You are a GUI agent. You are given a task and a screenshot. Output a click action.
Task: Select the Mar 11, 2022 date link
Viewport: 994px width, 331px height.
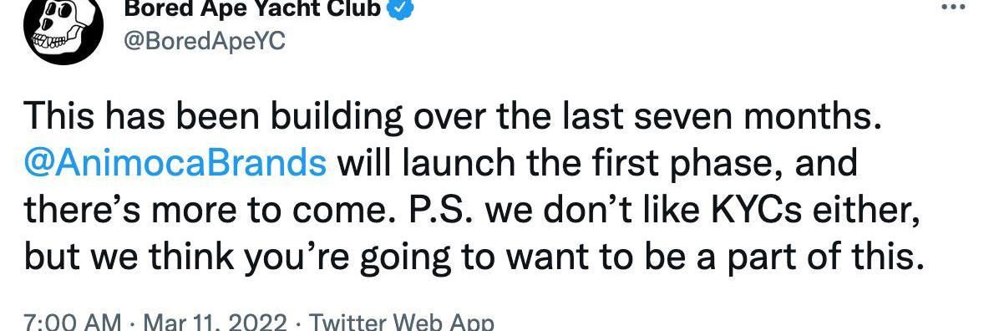point(216,322)
